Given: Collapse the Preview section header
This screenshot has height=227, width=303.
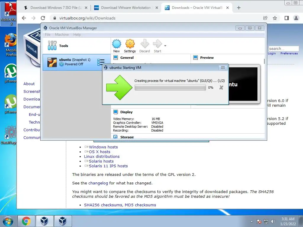Looking at the screenshot, I should coord(207,58).
